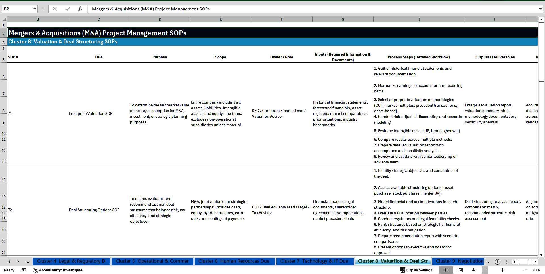Click the Display Settings button
This screenshot has width=545, height=274.
pyautogui.click(x=416, y=270)
